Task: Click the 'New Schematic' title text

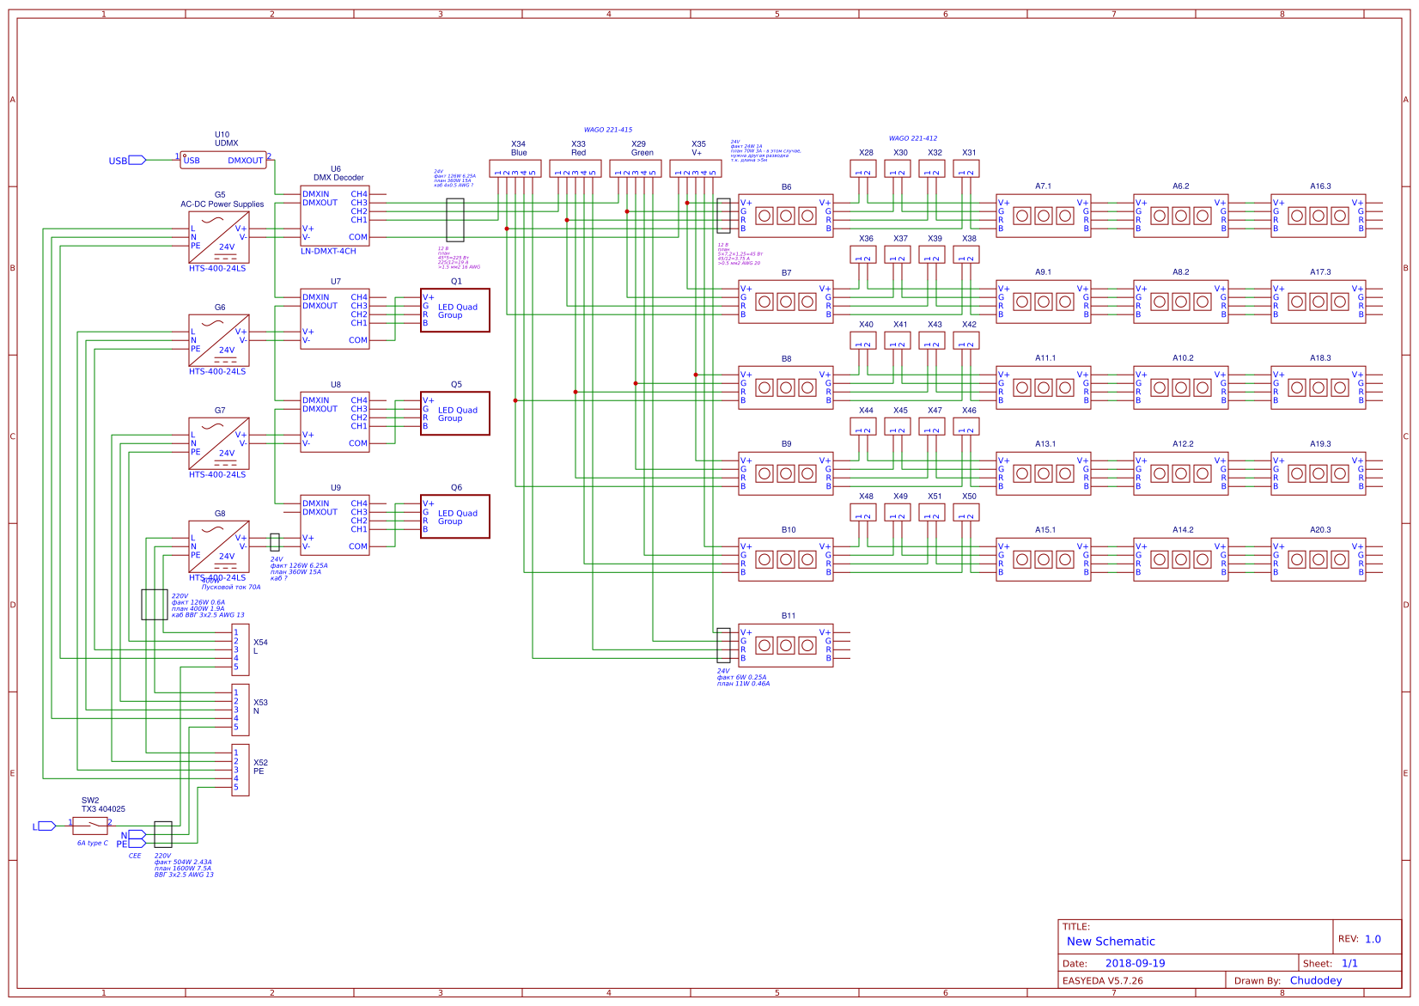Action: [1111, 942]
